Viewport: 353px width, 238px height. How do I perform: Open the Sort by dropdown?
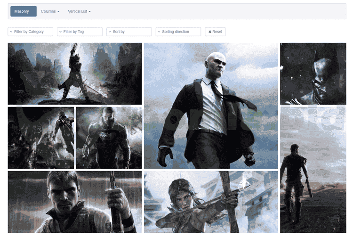point(129,32)
